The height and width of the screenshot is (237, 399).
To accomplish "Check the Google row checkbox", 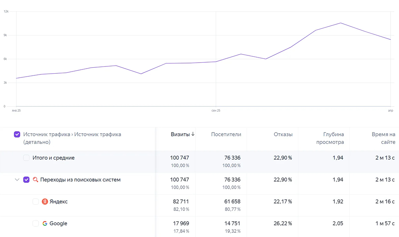I will (36, 223).
